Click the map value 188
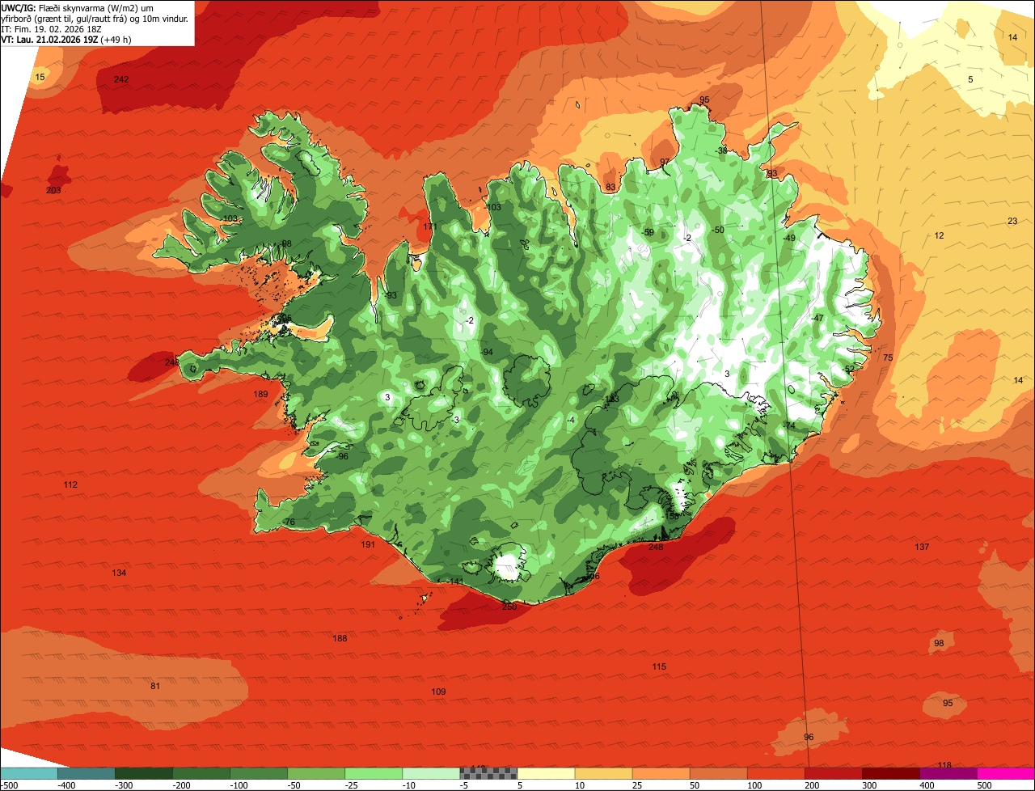This screenshot has height=791, width=1035. click(340, 638)
